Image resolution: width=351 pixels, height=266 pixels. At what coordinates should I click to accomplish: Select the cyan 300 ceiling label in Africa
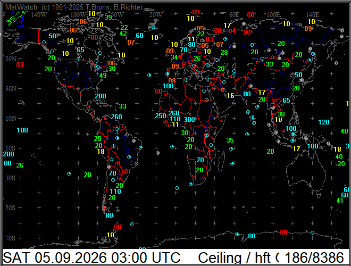pyautogui.click(x=189, y=119)
